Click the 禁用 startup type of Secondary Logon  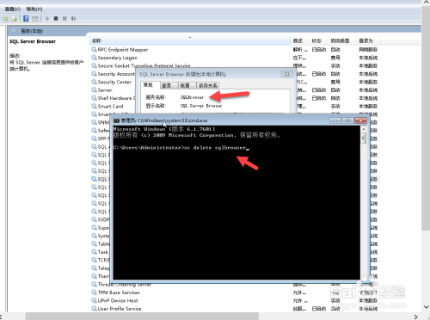(x=335, y=58)
